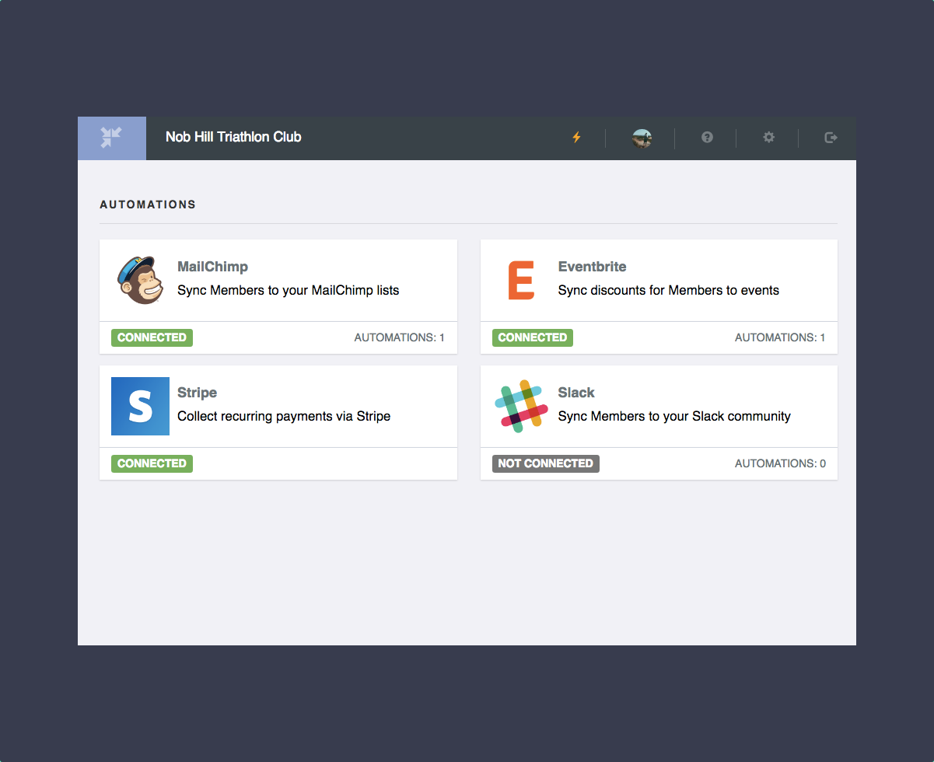Open the settings gear icon
Viewport: 934px width, 762px height.
(768, 138)
